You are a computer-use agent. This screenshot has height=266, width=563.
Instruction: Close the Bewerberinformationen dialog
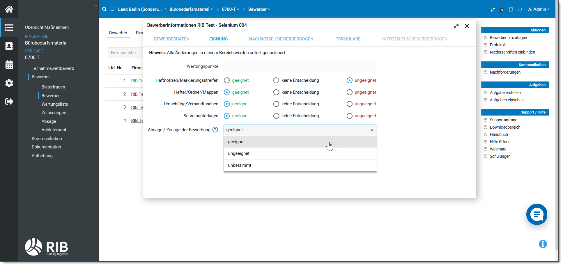pyautogui.click(x=467, y=26)
